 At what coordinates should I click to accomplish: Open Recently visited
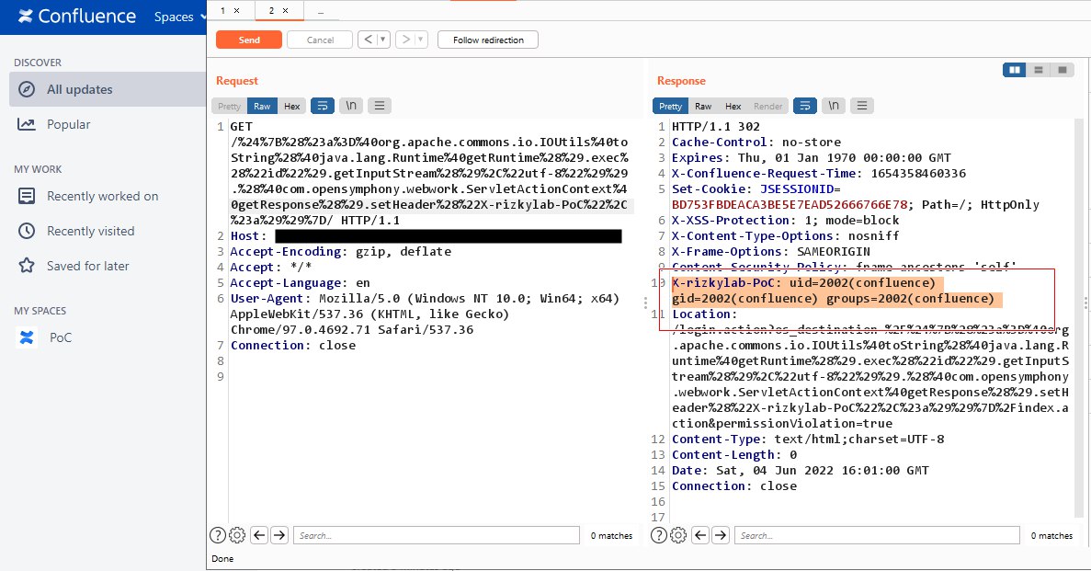(x=90, y=231)
